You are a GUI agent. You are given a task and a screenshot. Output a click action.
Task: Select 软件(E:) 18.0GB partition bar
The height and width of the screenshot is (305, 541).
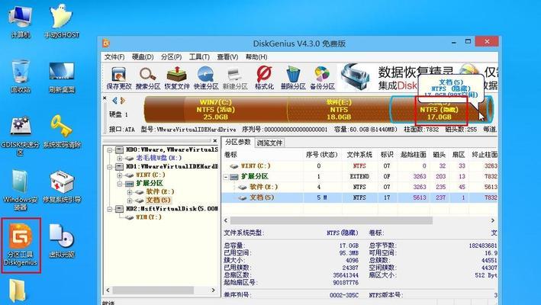[339, 110]
